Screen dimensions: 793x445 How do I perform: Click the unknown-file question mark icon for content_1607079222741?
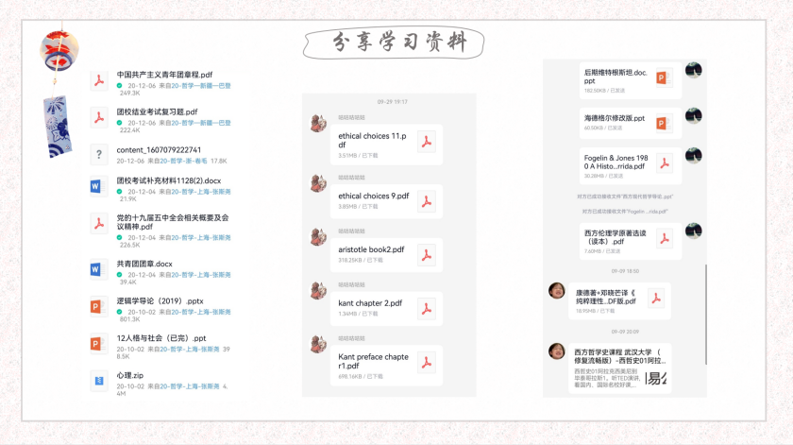(x=99, y=154)
